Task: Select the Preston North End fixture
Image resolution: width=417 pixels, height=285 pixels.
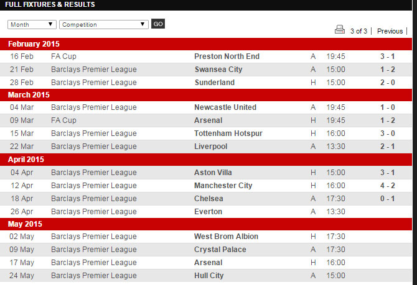Action: [x=227, y=57]
